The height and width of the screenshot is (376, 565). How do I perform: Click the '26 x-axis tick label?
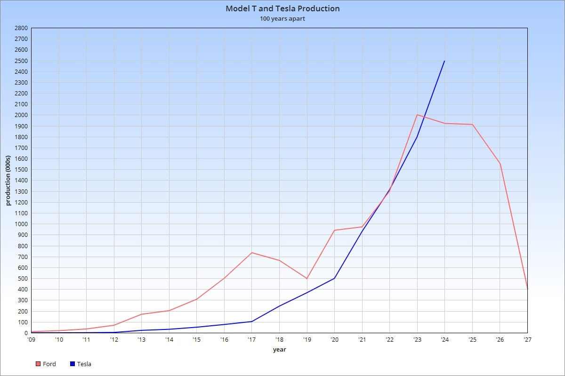pos(500,339)
